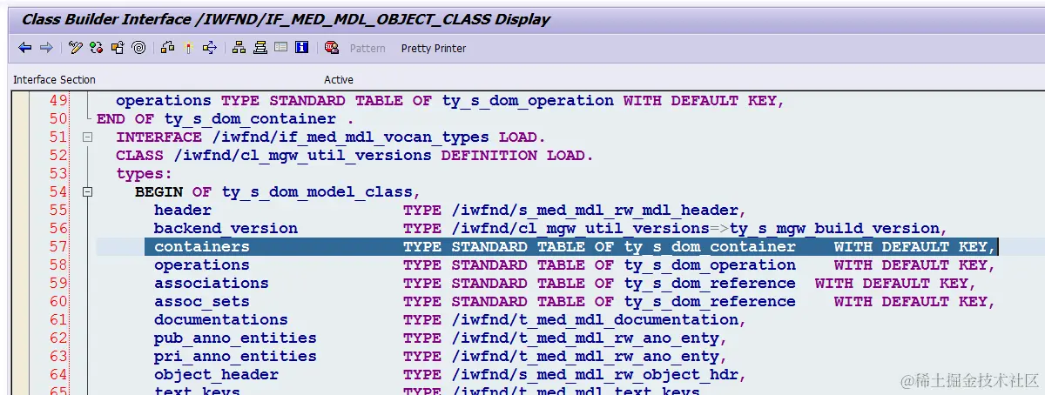Click '/iwfnd/t_med_mdl_documentation' type
This screenshot has height=395, width=1045.
pyautogui.click(x=595, y=319)
